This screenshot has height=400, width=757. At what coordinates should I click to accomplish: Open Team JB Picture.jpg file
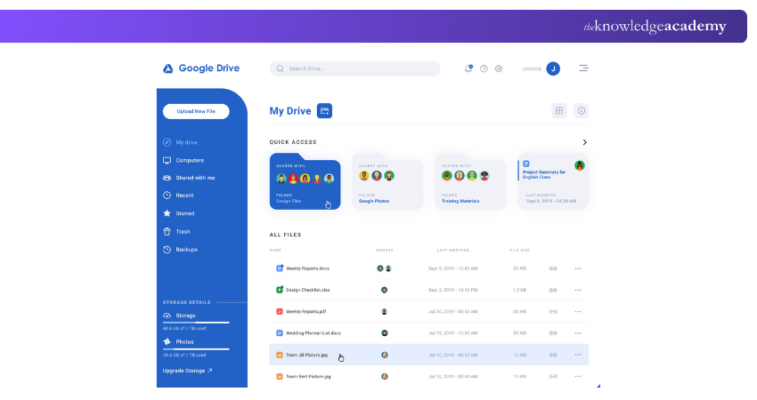[306, 356]
